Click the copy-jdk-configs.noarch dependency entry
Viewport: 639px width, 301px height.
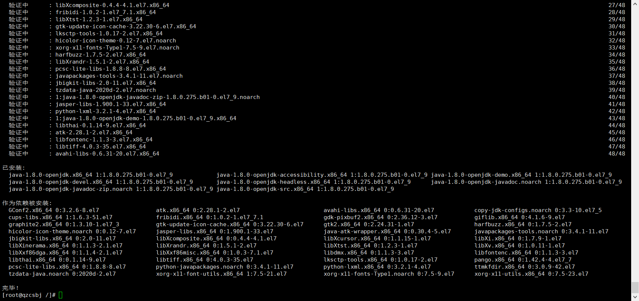[538, 210]
